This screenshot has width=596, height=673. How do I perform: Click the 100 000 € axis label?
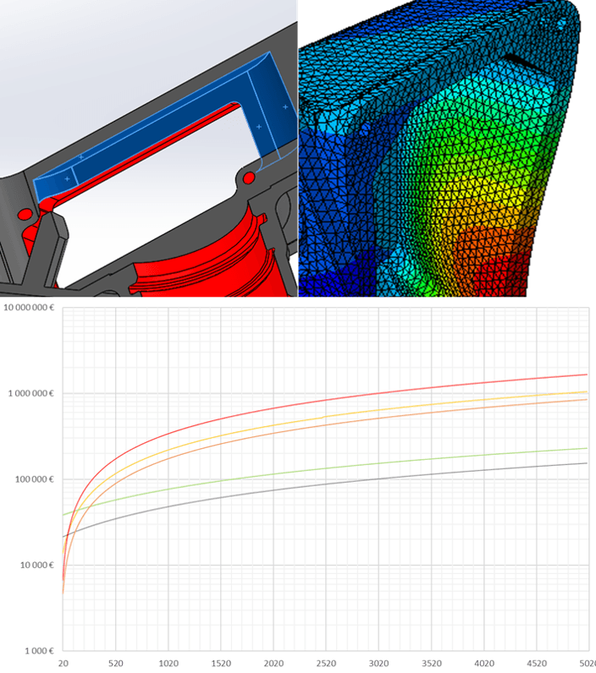[x=35, y=479]
